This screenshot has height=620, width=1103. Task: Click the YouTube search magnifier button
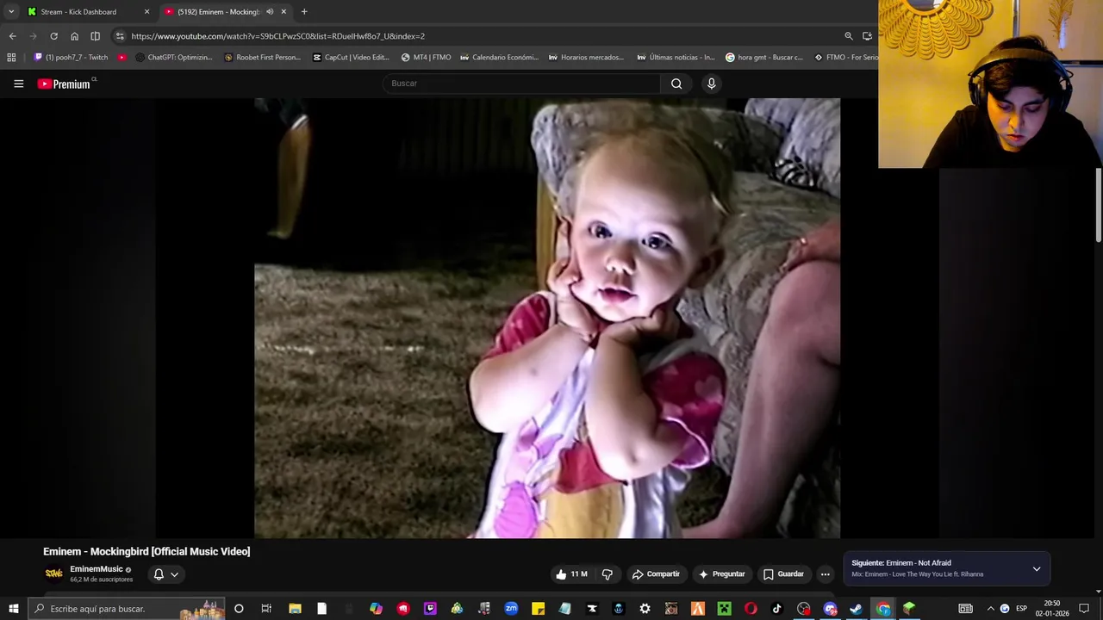click(676, 84)
